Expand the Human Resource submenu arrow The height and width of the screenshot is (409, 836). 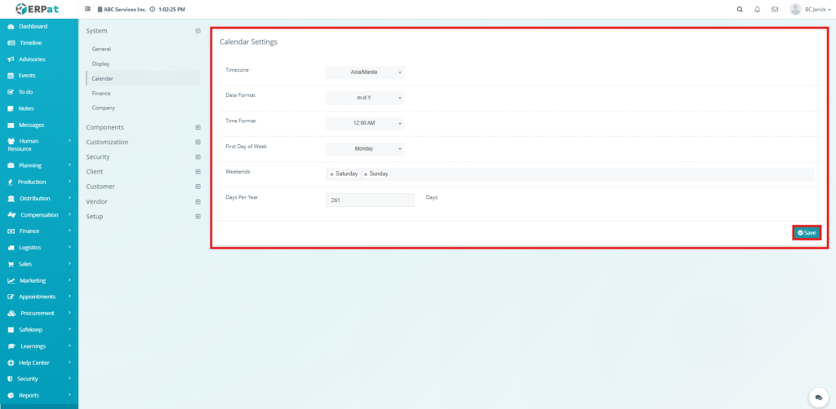tap(70, 141)
